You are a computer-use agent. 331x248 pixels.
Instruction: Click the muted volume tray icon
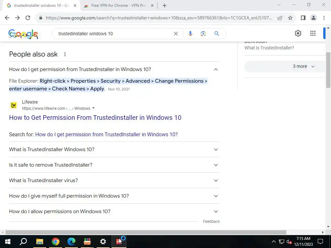coord(289,242)
